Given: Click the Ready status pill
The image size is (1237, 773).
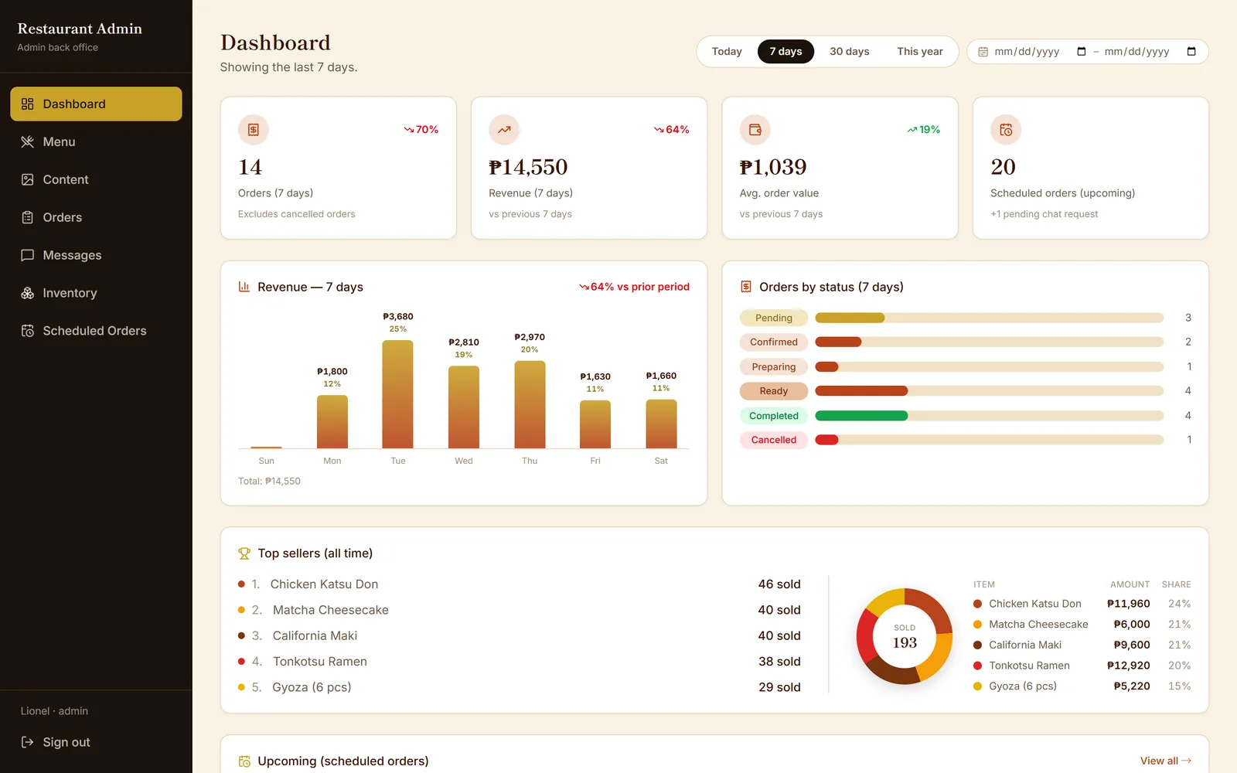Looking at the screenshot, I should (774, 391).
